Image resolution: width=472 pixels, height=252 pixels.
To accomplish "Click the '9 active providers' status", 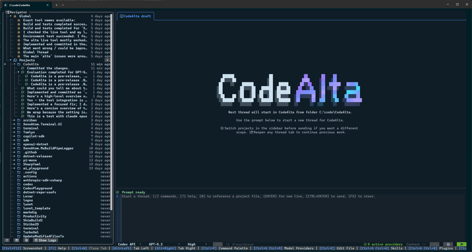I will [x=383, y=244].
